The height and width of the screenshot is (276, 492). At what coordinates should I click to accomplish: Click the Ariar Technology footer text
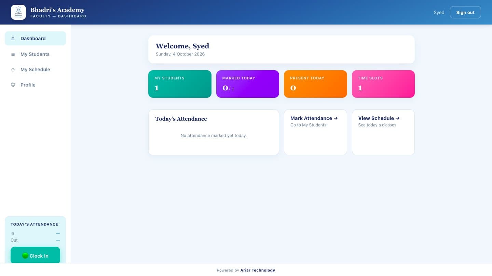258,270
